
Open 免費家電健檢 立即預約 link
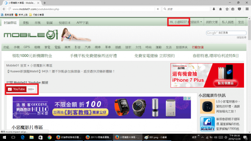tap(155, 56)
